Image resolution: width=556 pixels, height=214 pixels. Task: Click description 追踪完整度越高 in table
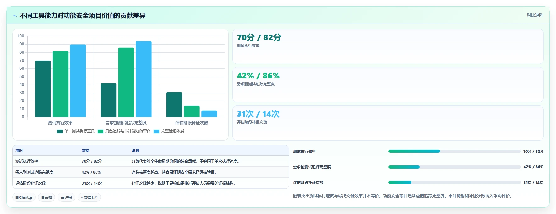[x=175, y=172]
